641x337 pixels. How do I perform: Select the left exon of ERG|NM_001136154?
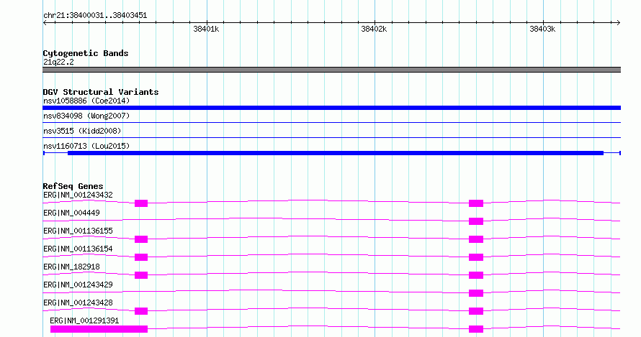[x=141, y=257]
